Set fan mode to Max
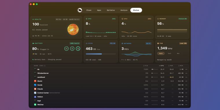This screenshot has width=220, height=110. 178,54
